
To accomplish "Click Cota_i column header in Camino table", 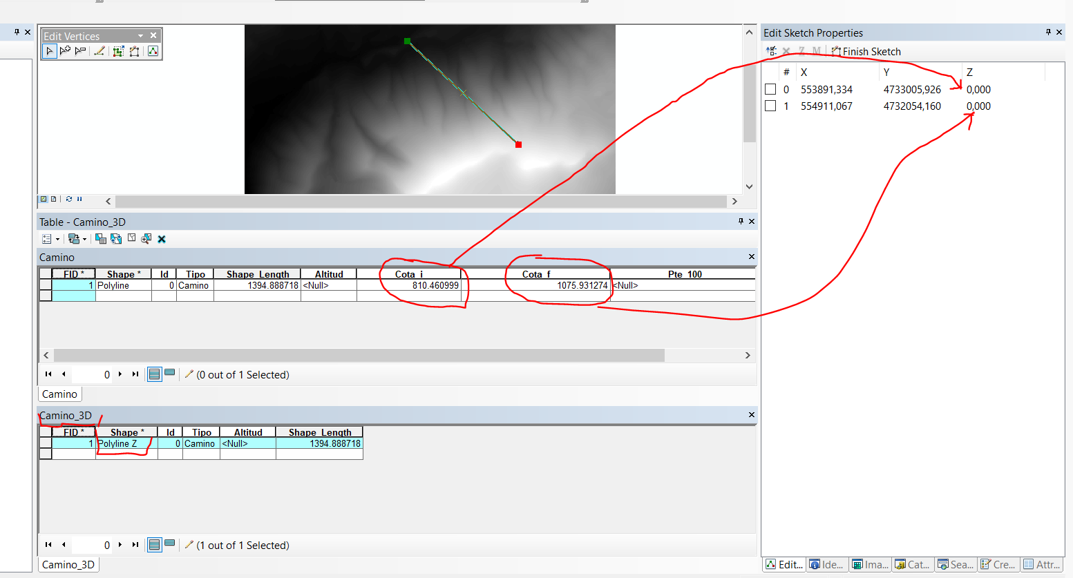I will tap(409, 274).
